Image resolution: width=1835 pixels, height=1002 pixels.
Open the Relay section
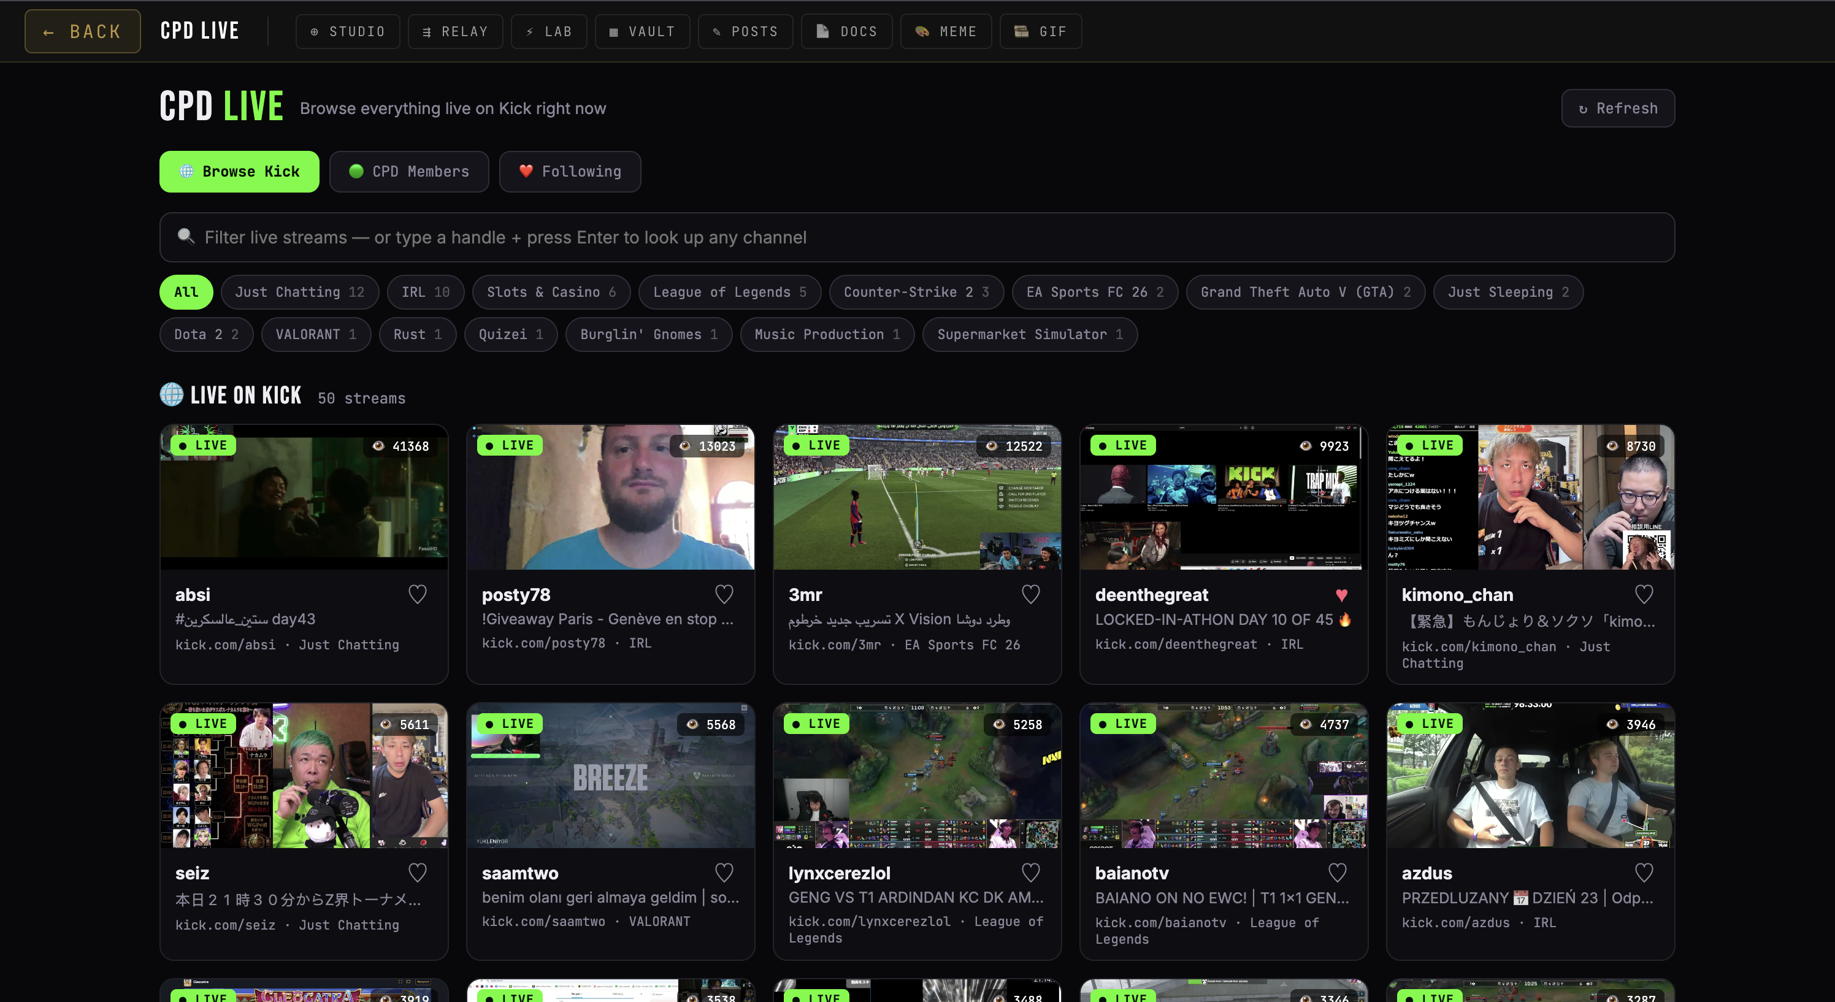click(x=455, y=31)
